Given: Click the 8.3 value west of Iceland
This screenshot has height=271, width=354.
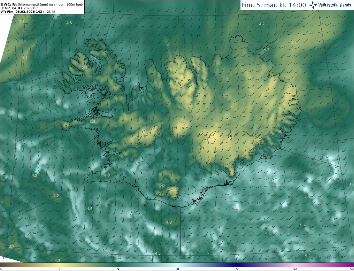Looking at the screenshot, I should tap(59, 102).
